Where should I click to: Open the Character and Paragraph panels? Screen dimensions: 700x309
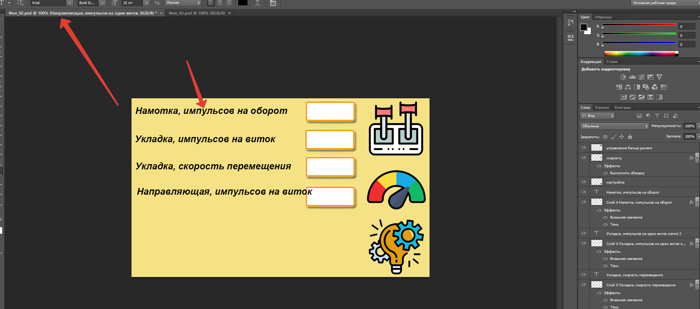click(x=273, y=3)
